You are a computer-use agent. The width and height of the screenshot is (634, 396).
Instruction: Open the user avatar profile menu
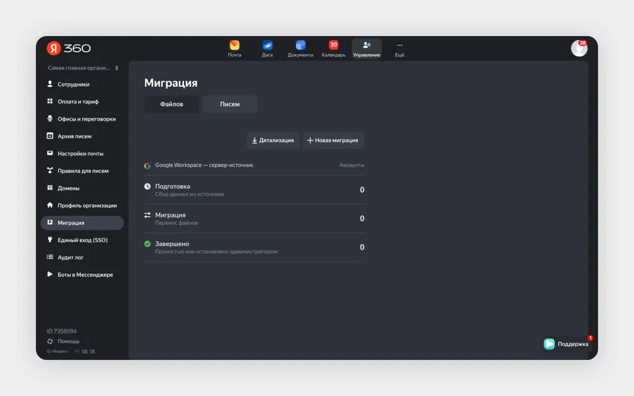[x=579, y=48]
